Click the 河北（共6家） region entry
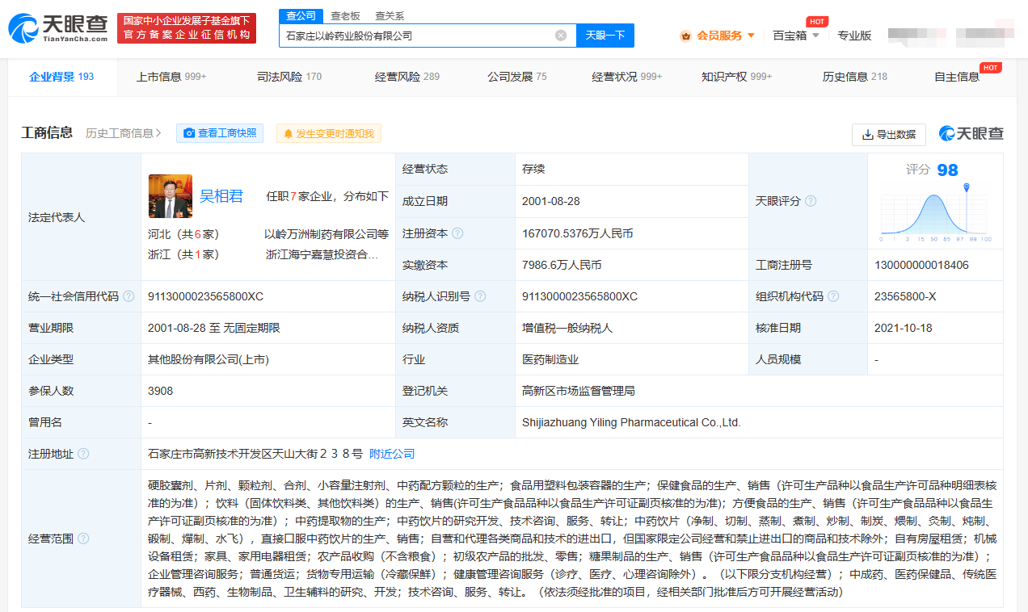This screenshot has height=612, width=1028. 183,234
